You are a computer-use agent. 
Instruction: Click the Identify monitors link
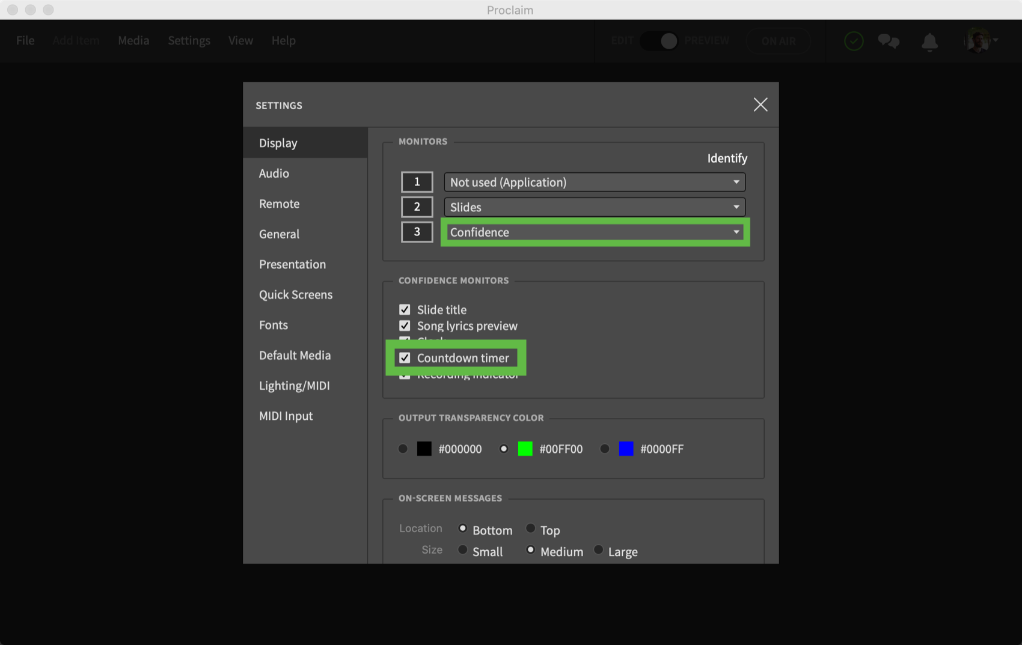pyautogui.click(x=727, y=158)
